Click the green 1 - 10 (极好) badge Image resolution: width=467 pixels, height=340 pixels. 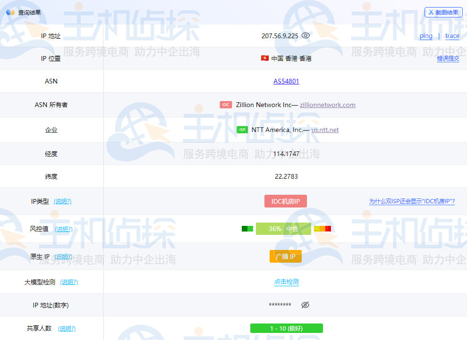[x=286, y=328]
